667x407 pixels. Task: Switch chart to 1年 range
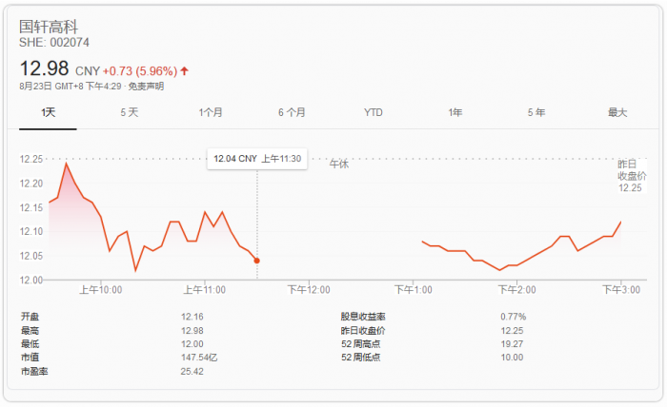pyautogui.click(x=455, y=112)
